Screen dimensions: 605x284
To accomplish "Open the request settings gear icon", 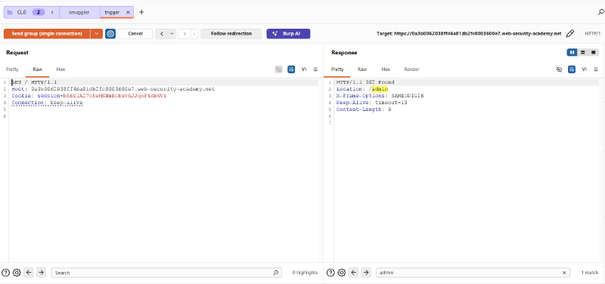I will point(110,34).
